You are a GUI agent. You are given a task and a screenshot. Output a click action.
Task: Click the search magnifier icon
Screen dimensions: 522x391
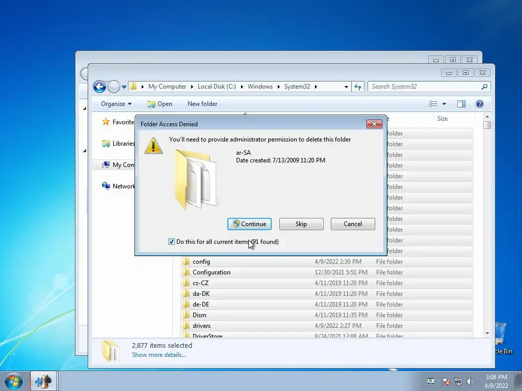coord(484,87)
